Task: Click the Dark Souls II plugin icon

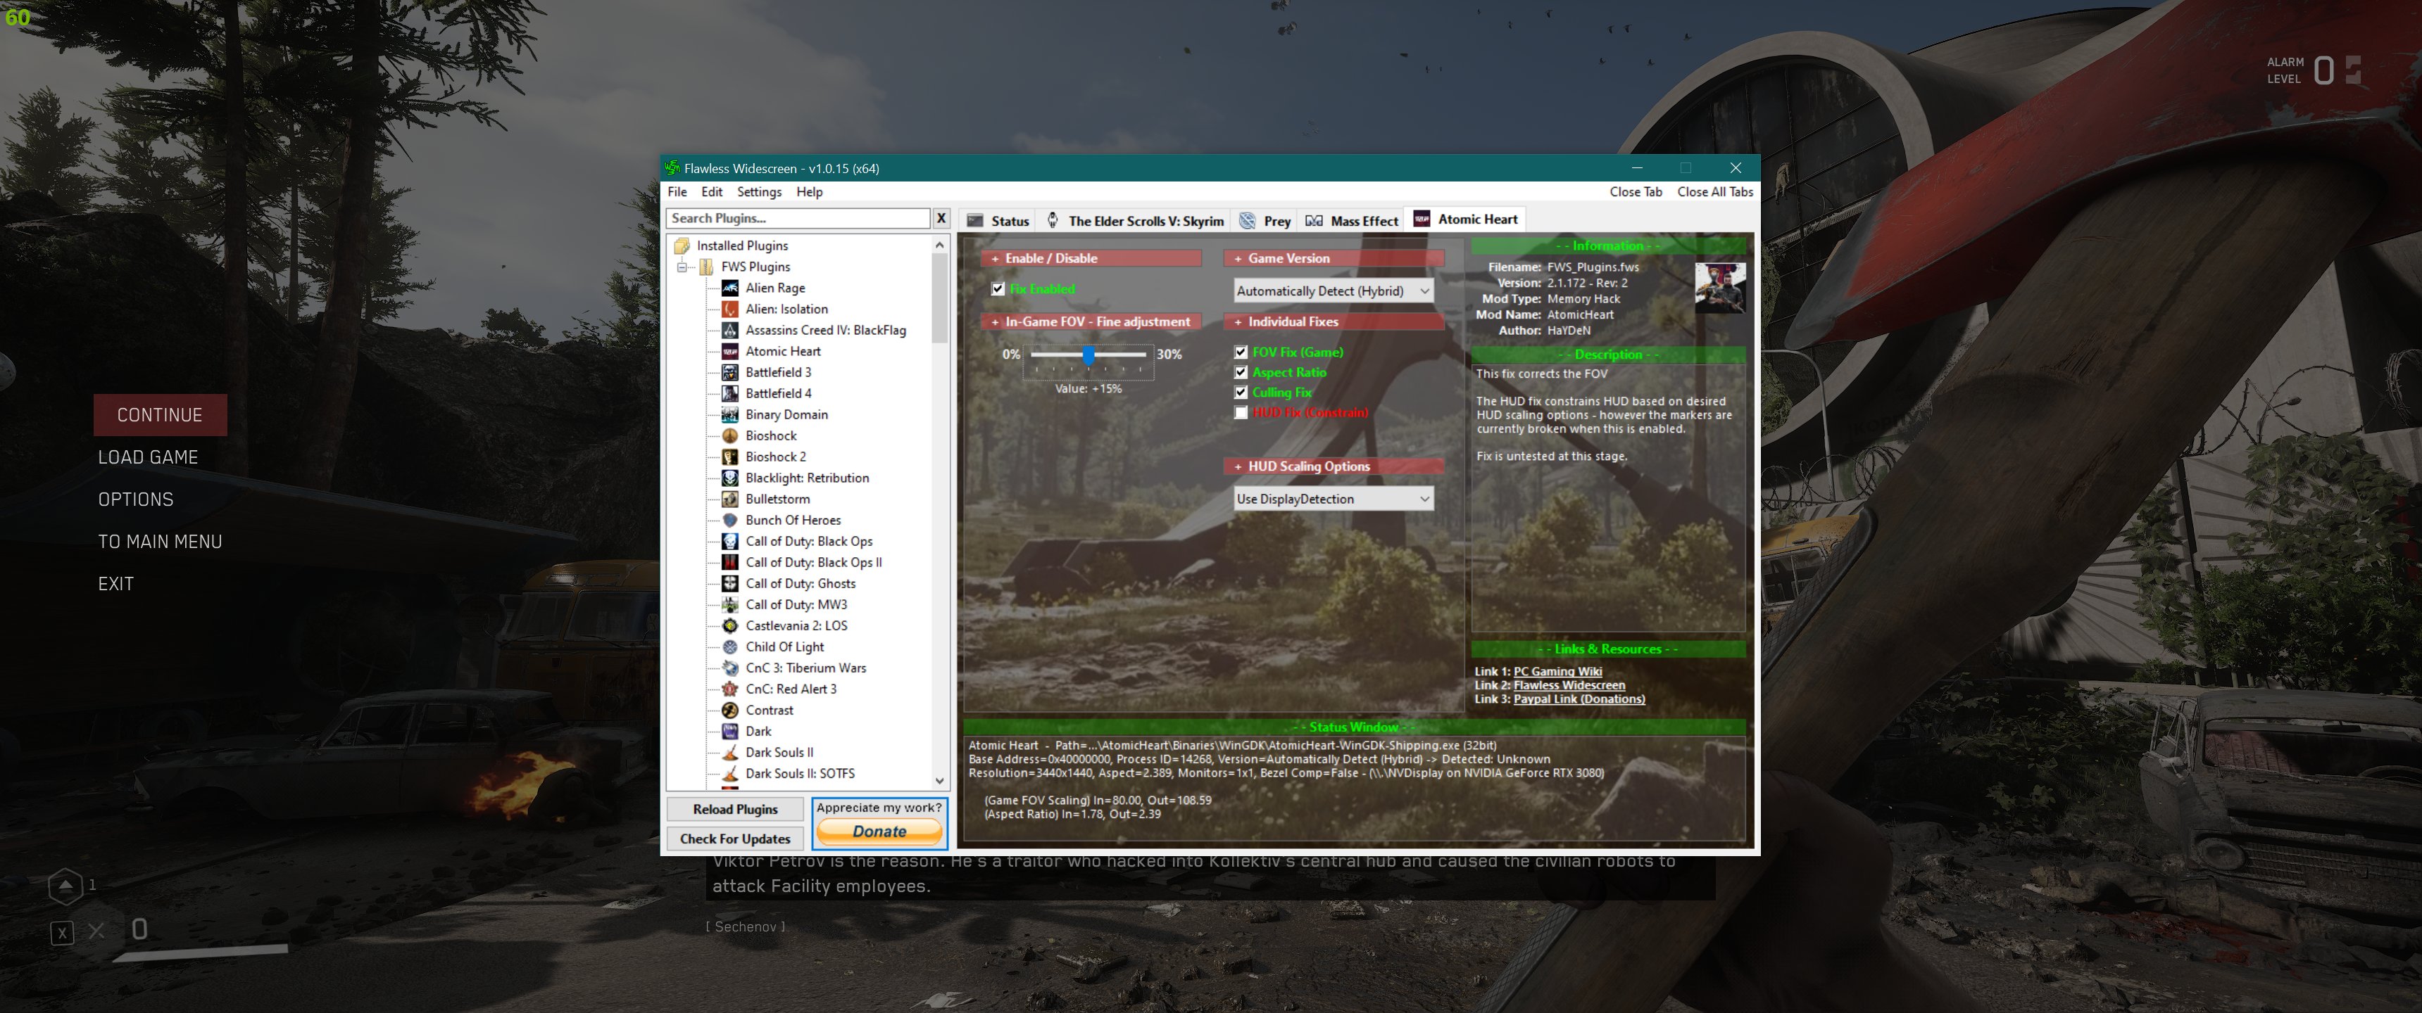Action: (x=729, y=753)
